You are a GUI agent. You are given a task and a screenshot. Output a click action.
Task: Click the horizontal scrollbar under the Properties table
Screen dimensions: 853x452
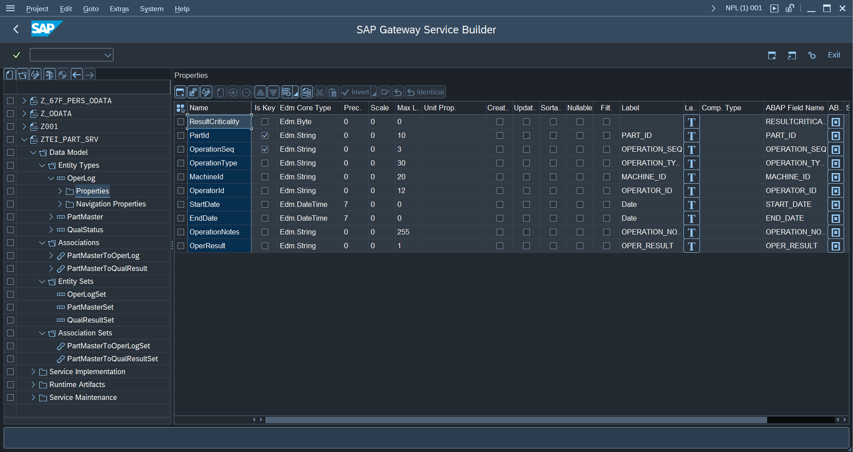516,420
